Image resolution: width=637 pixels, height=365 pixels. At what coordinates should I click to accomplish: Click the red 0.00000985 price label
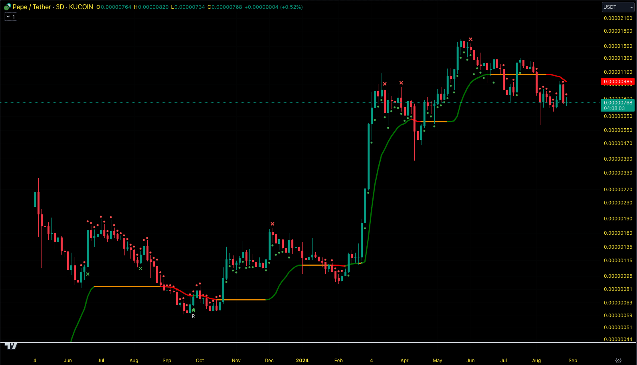[617, 82]
